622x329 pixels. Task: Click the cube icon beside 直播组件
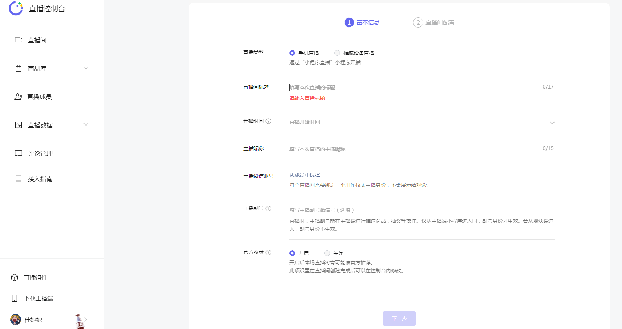coord(15,277)
